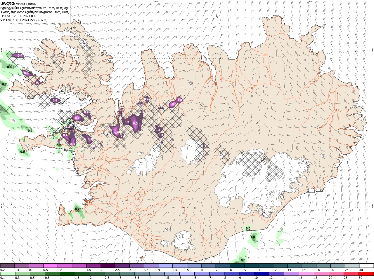
Task: Click 'VT: Lau. 13.01.2024 22Z (+37 h)' valid time
Action: tap(24, 20)
